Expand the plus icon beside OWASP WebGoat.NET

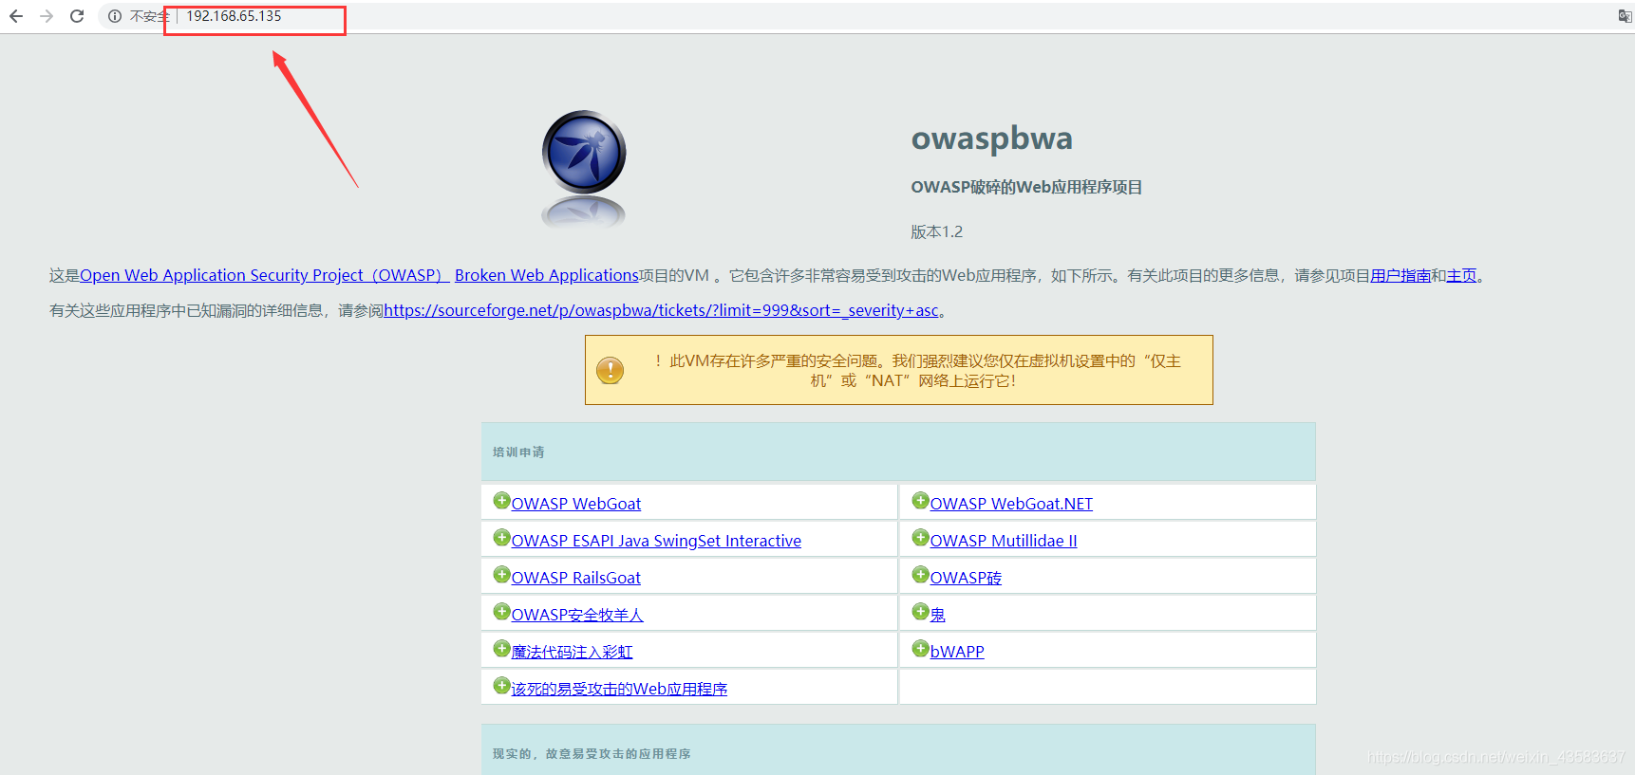(920, 501)
